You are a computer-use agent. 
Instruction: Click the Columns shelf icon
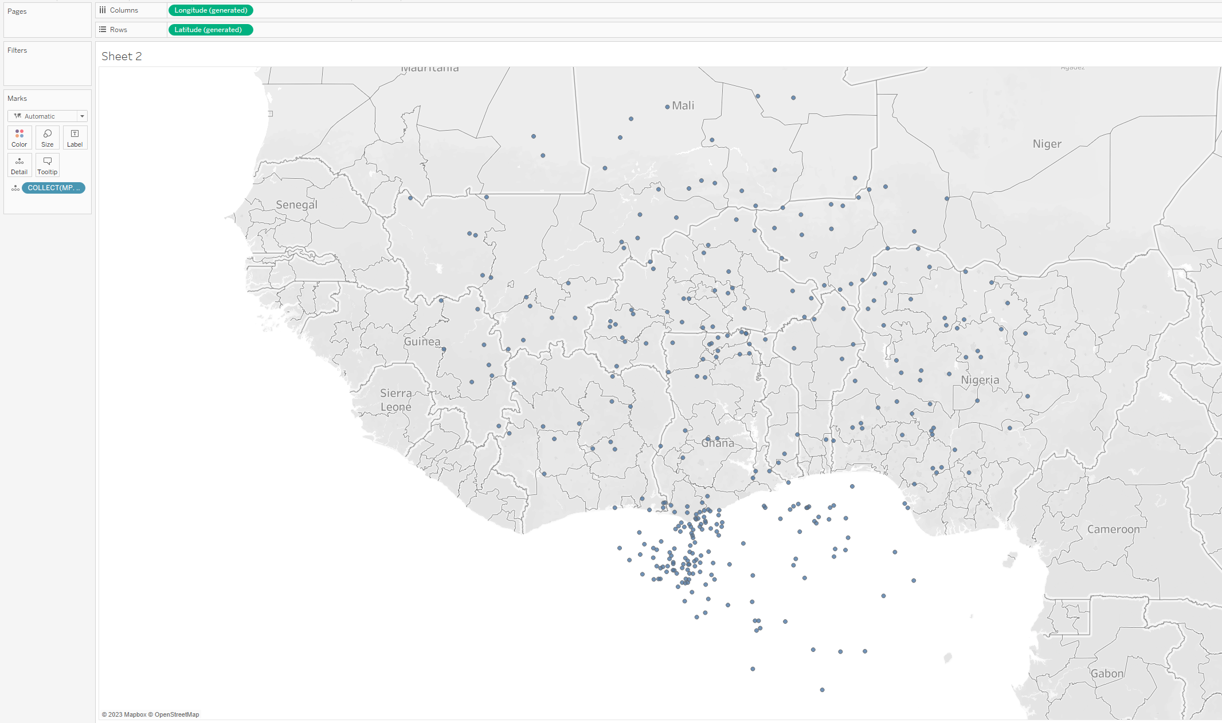(103, 10)
